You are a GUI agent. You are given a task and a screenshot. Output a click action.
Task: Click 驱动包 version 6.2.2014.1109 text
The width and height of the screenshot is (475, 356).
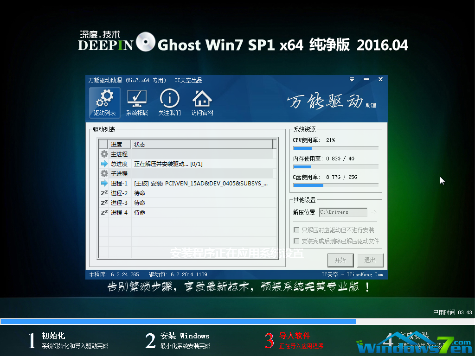coord(178,274)
